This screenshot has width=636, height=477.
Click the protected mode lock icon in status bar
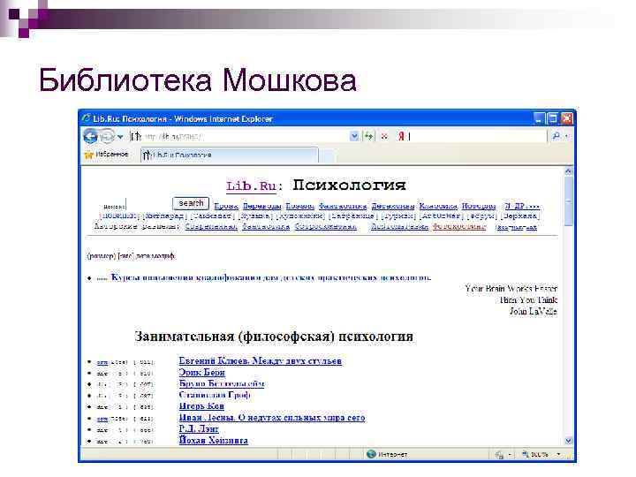coord(500,455)
